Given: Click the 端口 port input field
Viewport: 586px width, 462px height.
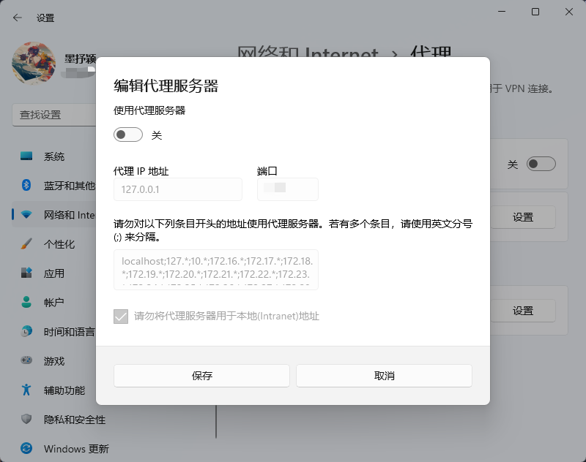Looking at the screenshot, I should tap(288, 189).
